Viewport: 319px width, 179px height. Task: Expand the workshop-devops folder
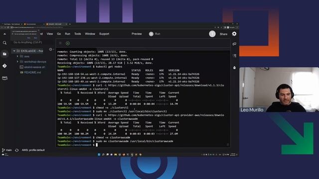click(18, 62)
